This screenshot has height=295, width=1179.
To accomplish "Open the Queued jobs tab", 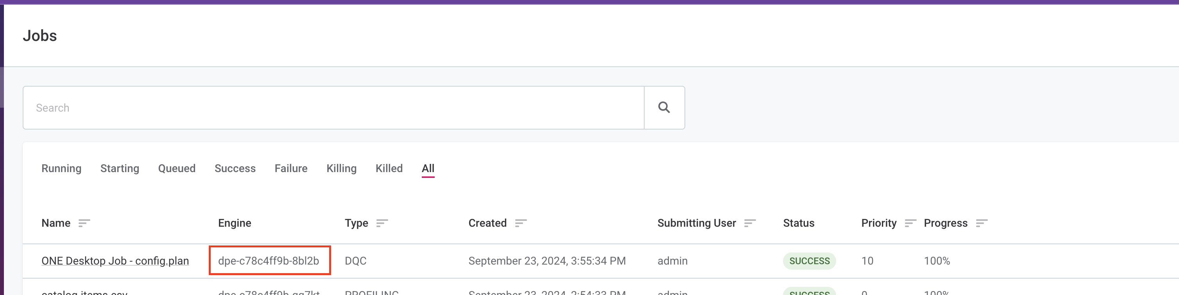I will click(177, 169).
